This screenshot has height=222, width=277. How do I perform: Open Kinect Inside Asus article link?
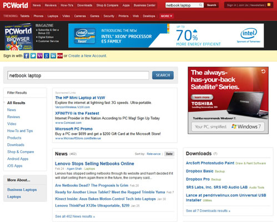[105, 199]
